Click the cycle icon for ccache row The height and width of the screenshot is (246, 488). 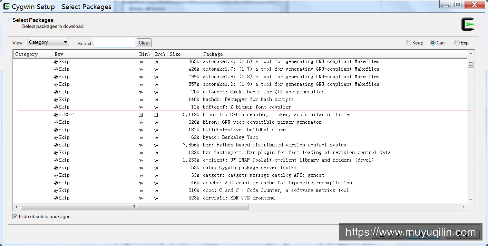click(56, 183)
